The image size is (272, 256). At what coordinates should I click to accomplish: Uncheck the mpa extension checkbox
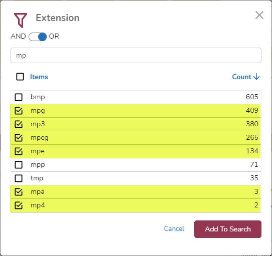(19, 192)
